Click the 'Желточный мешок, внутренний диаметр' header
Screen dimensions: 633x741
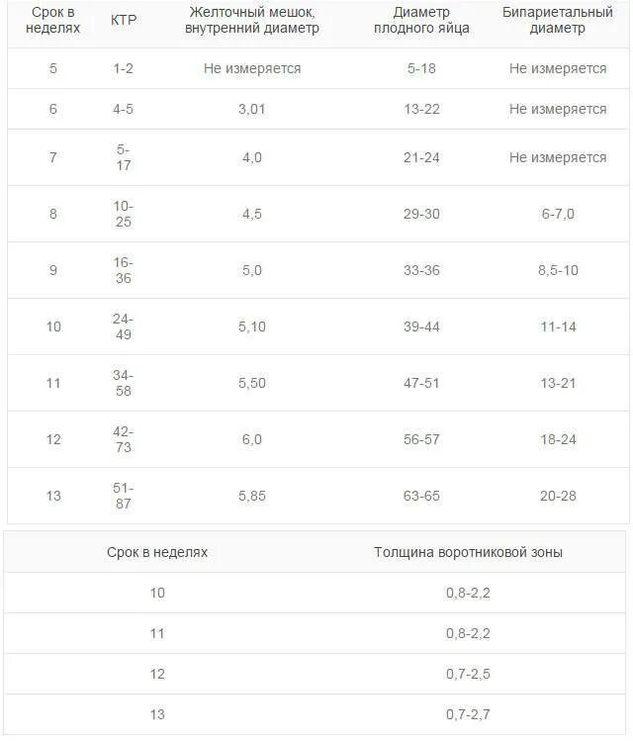click(x=252, y=21)
